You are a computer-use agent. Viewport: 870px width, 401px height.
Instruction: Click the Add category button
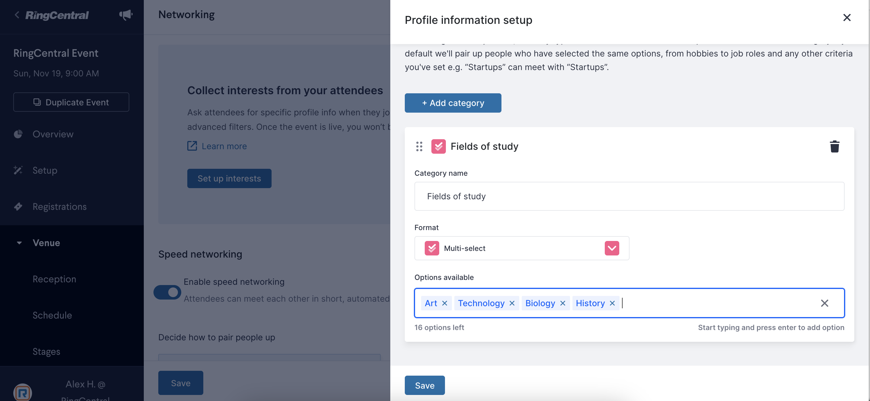point(453,103)
